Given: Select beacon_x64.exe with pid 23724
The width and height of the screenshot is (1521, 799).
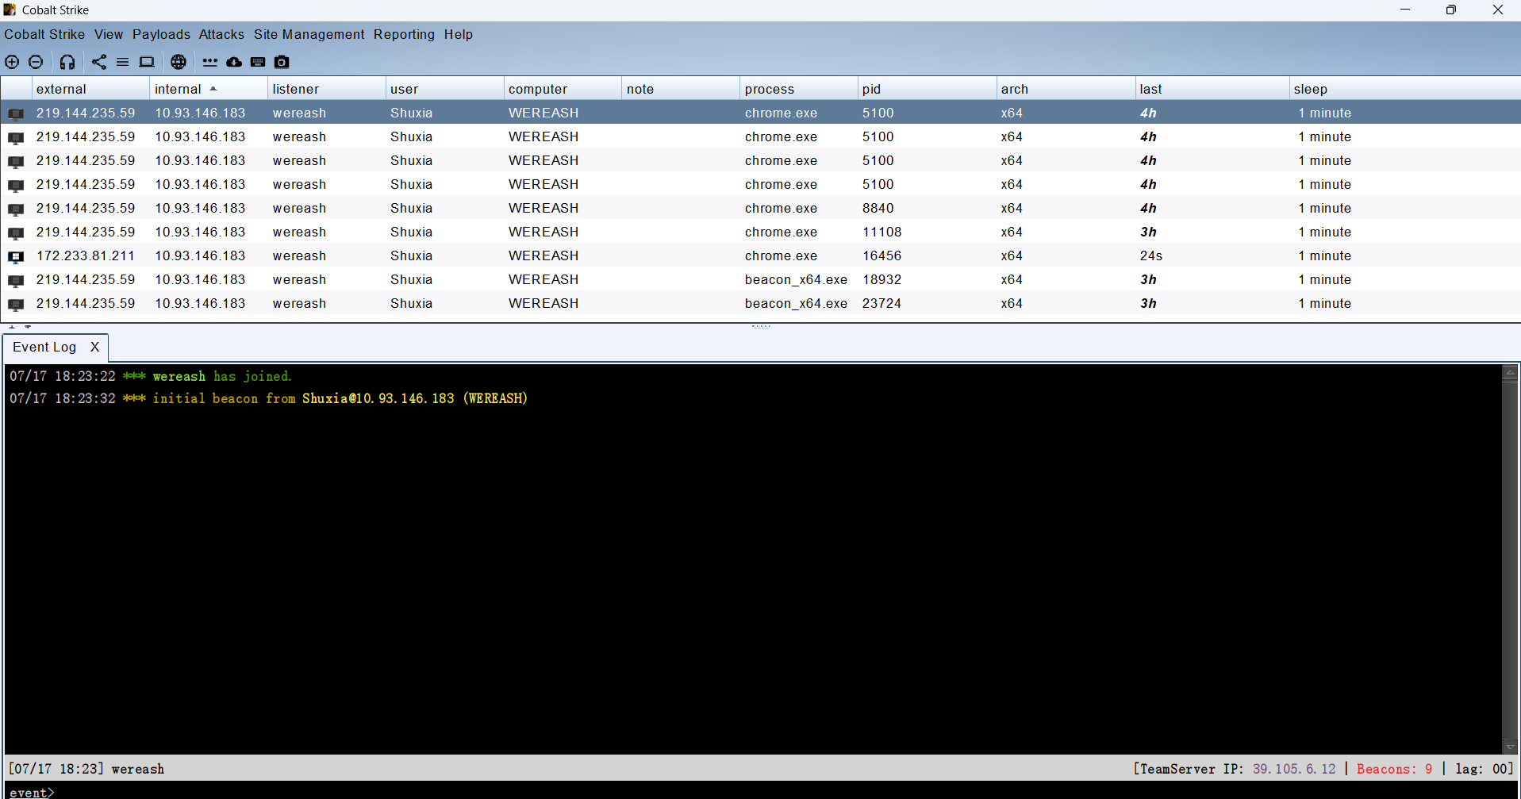Looking at the screenshot, I should [x=796, y=303].
